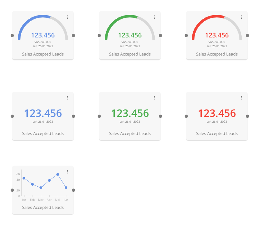Image resolution: width=261 pixels, height=226 pixels.
Task: Select right connector dot of red gauge card
Action: (247, 36)
